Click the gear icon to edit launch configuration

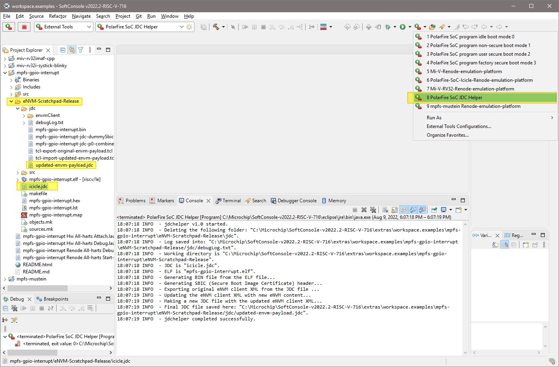189,27
